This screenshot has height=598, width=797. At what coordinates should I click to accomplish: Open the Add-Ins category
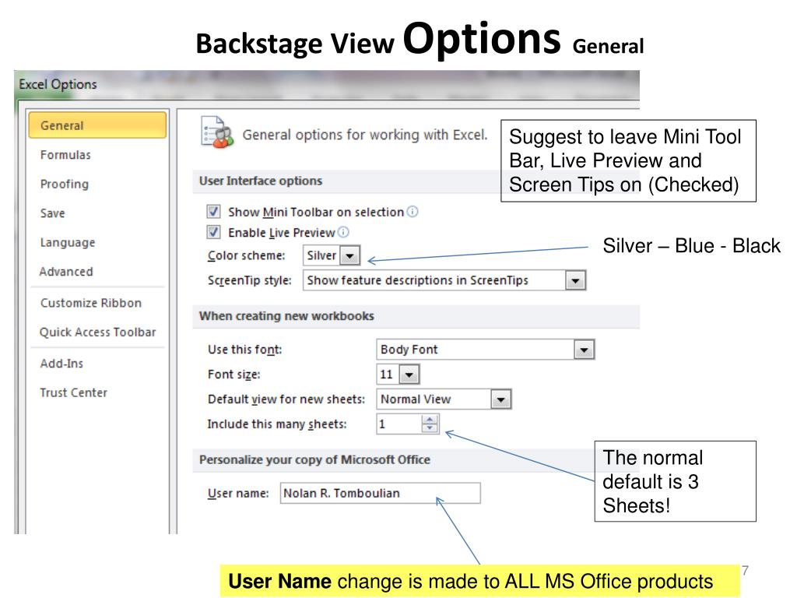(x=61, y=364)
